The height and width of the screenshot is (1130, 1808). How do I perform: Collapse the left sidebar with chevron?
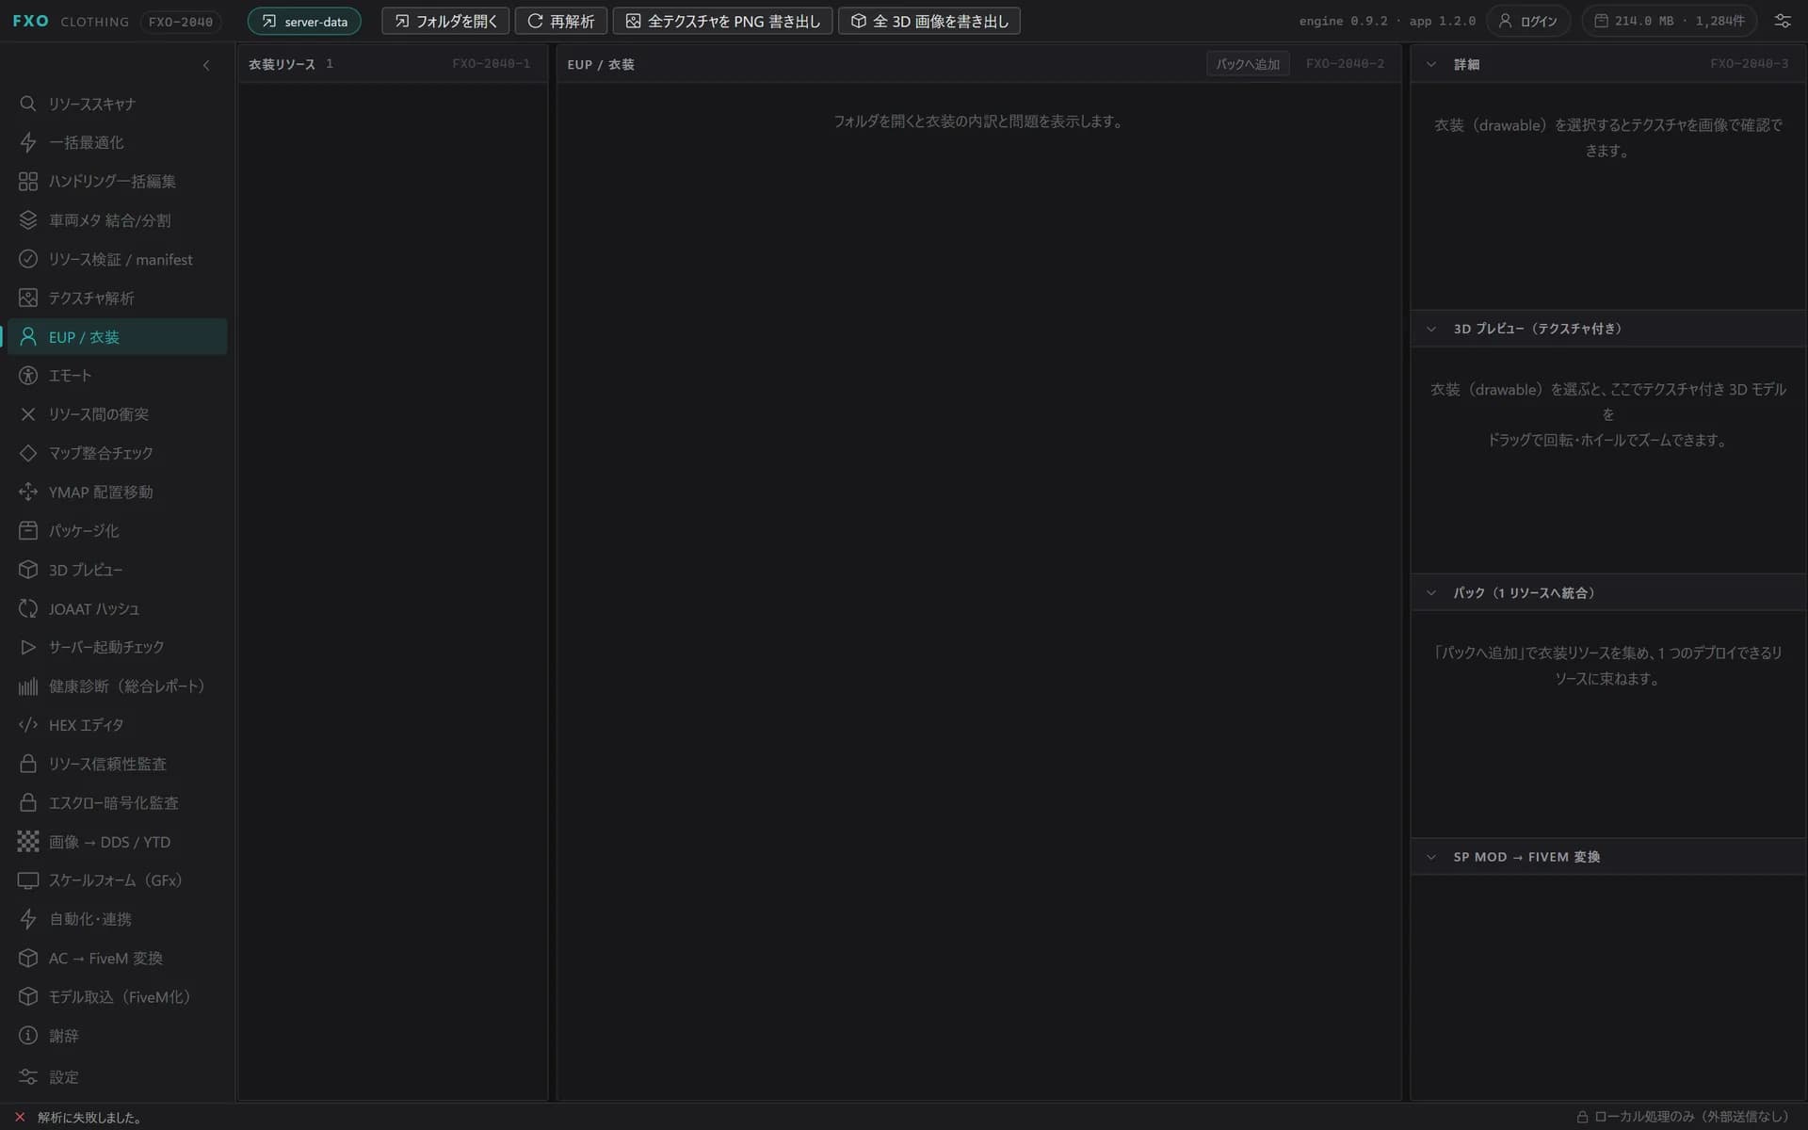click(206, 65)
